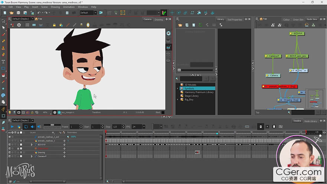
Task: Open timeline Default (Display) dropdown
Action: click(33, 120)
